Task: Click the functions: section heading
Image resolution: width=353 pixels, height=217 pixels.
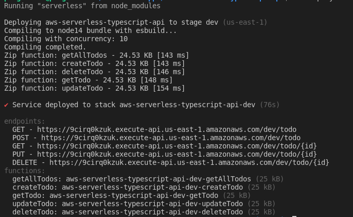Action: click(x=25, y=171)
